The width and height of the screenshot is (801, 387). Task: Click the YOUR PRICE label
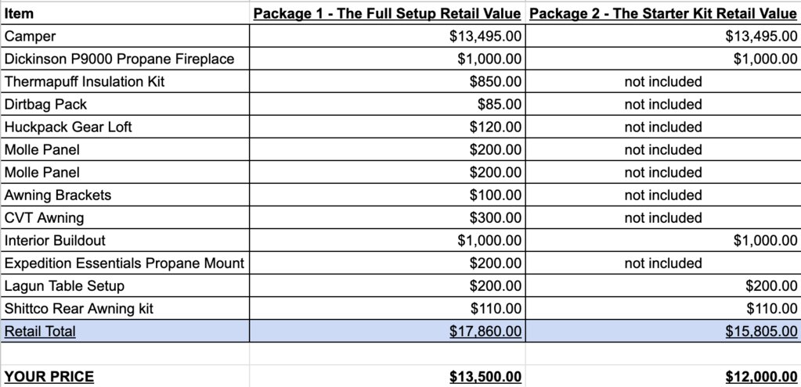49,377
